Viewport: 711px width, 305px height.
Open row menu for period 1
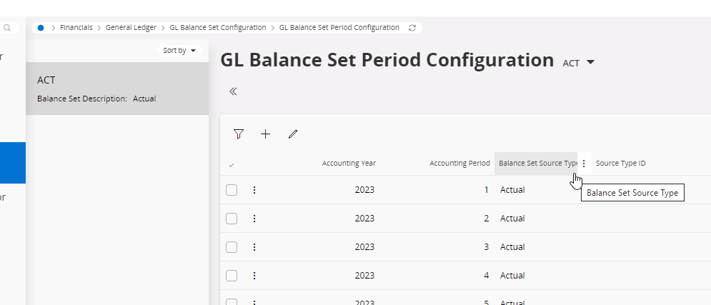click(x=254, y=190)
